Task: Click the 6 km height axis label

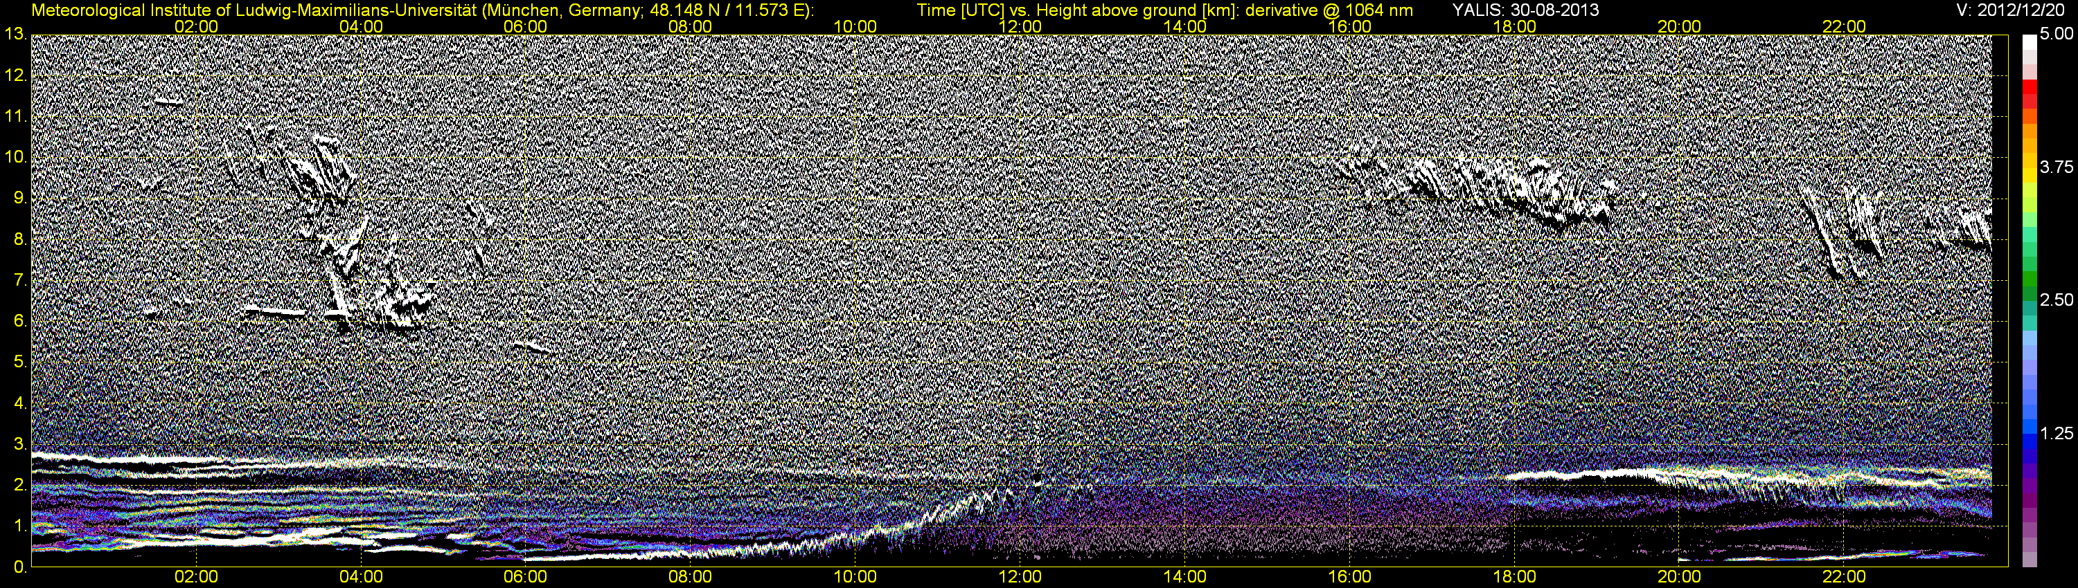Action: pyautogui.click(x=20, y=322)
